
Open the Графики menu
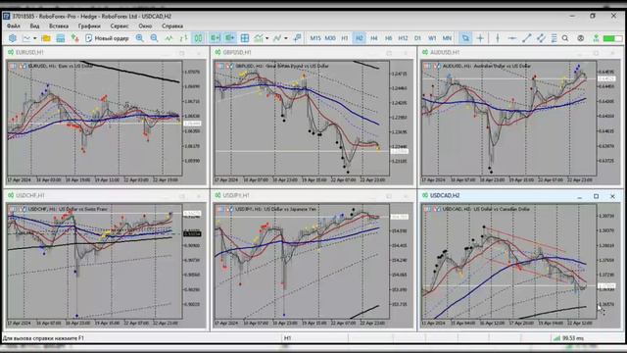coord(89,26)
